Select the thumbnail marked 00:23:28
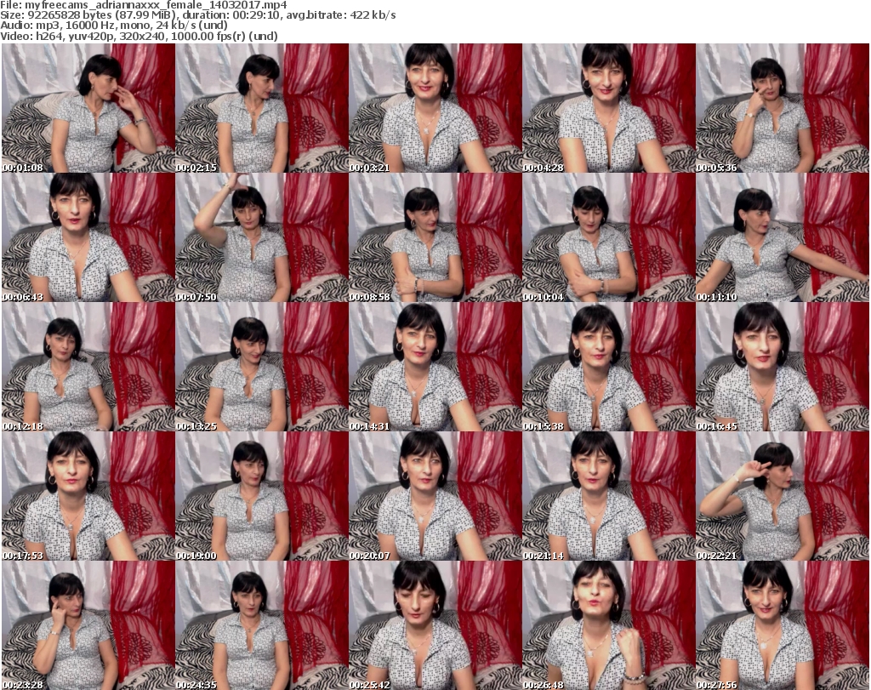 pyautogui.click(x=88, y=625)
